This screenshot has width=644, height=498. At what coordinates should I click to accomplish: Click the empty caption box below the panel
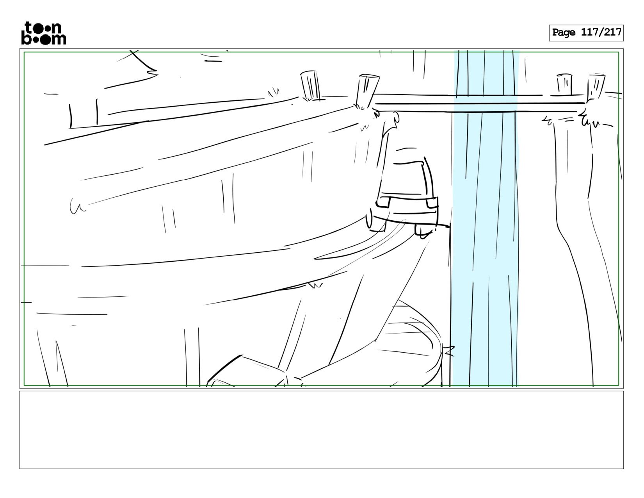coord(321,430)
